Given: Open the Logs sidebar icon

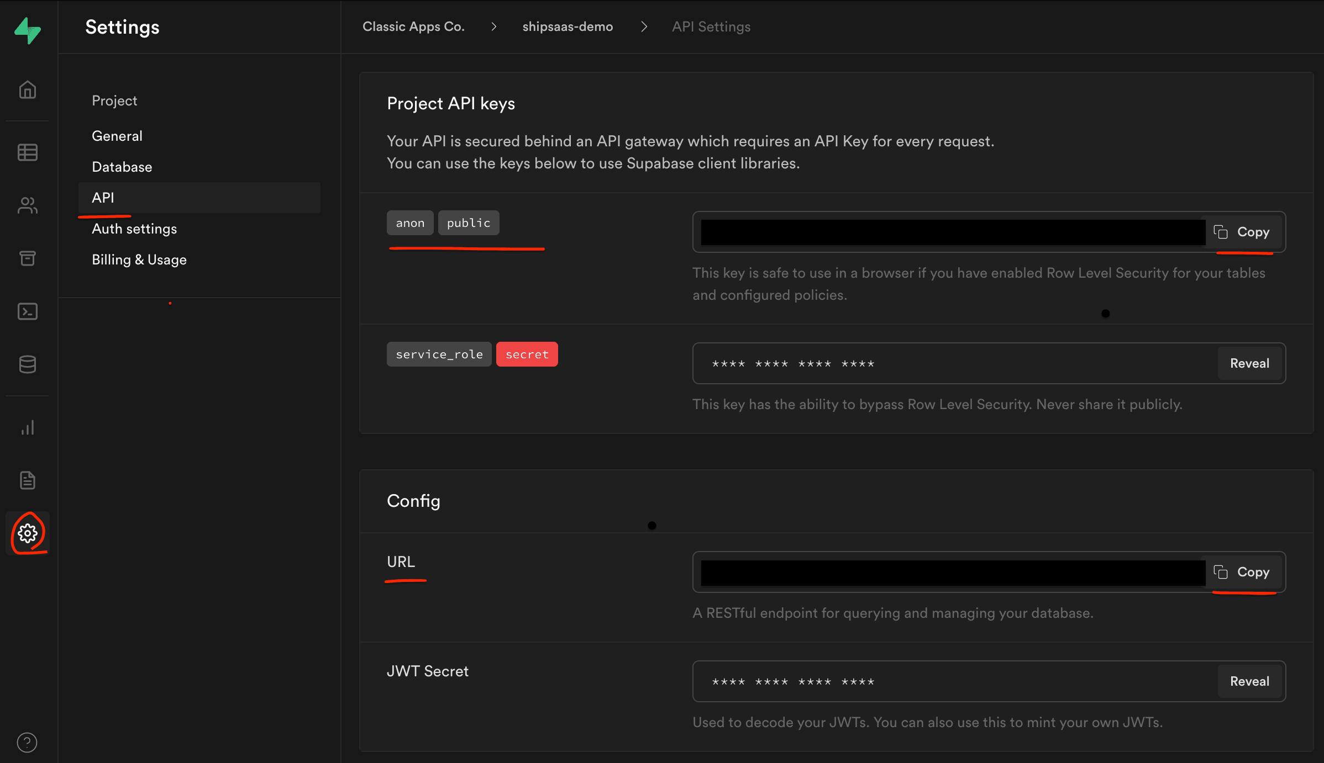Looking at the screenshot, I should 27,480.
